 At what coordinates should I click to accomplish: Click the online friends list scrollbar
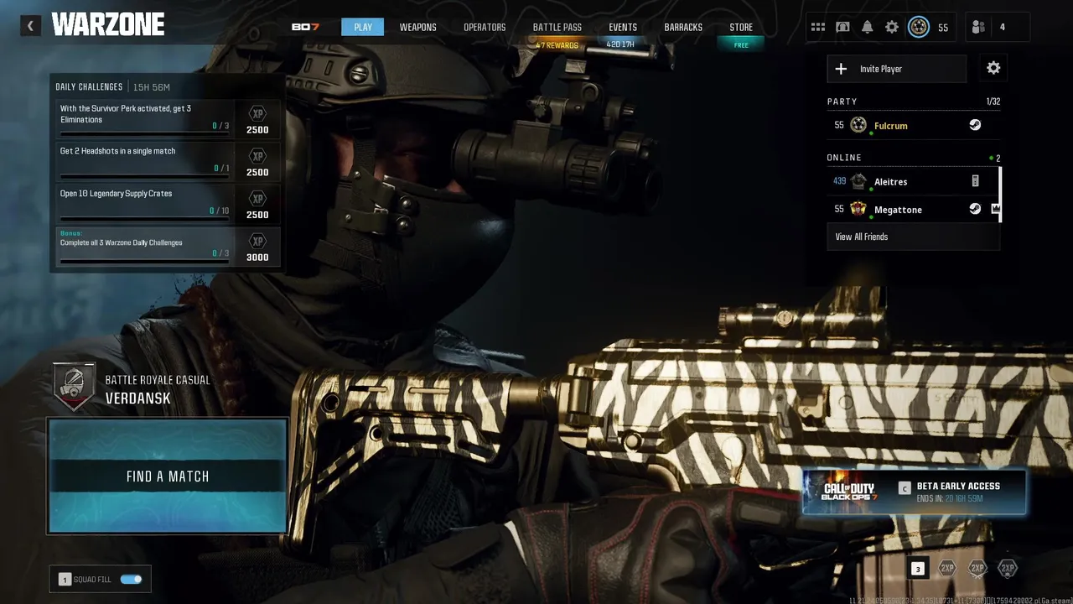999,195
